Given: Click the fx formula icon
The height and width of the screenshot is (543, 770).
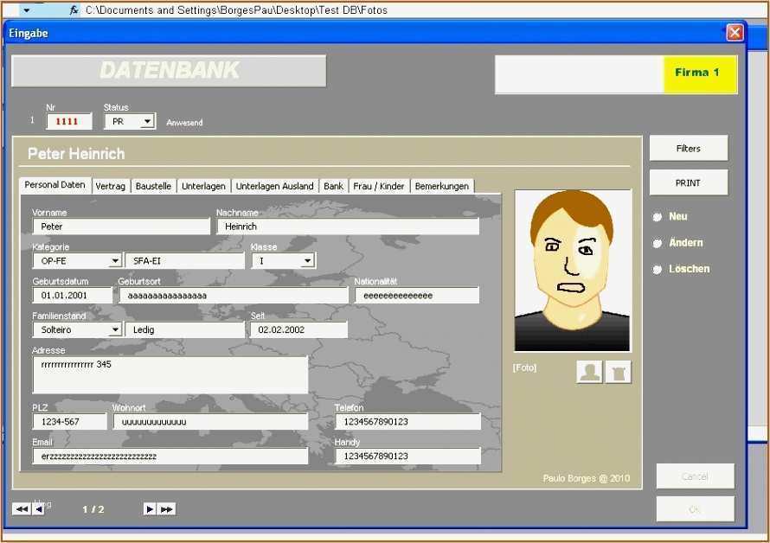Looking at the screenshot, I should pyautogui.click(x=74, y=10).
